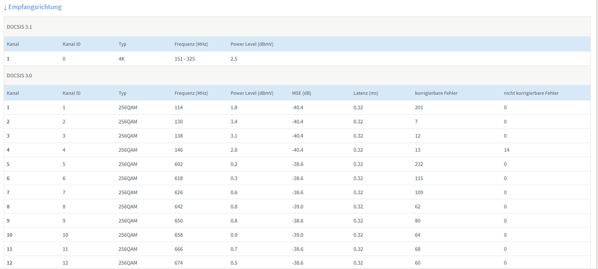Click frequency 674 cell
The width and height of the screenshot is (598, 269).
179,263
